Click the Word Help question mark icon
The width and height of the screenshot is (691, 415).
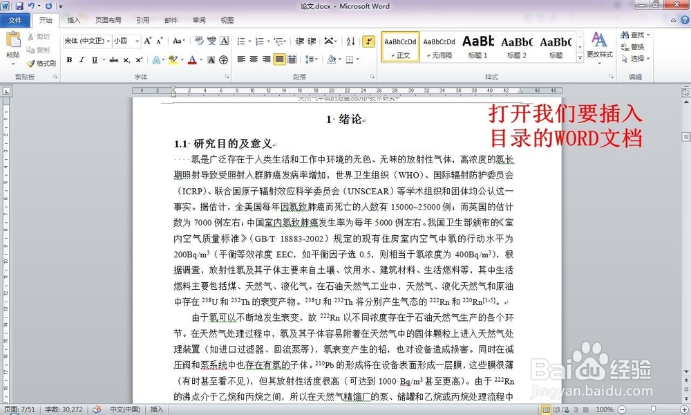pyautogui.click(x=685, y=20)
